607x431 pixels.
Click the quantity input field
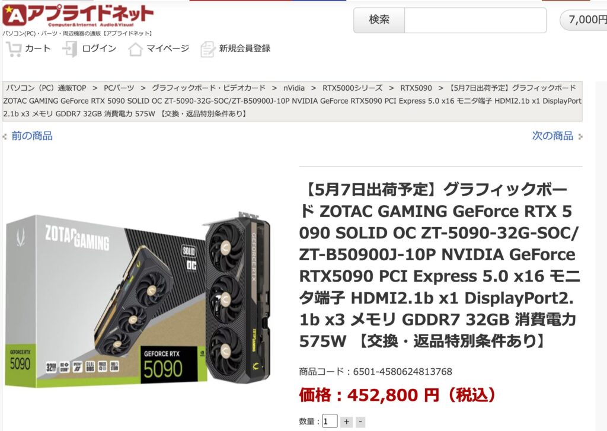(x=330, y=422)
